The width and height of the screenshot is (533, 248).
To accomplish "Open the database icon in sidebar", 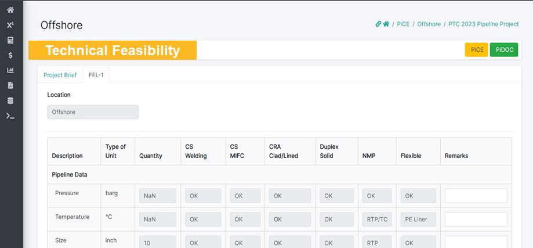I will point(10,100).
